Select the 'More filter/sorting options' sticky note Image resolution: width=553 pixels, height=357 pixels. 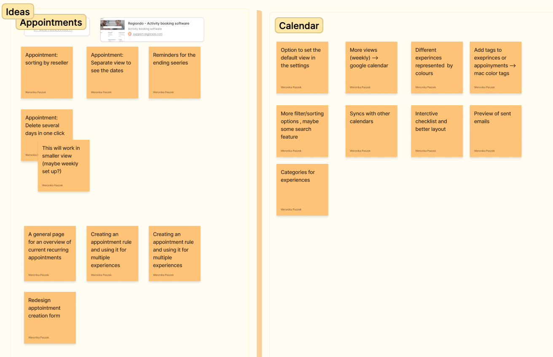pos(302,131)
